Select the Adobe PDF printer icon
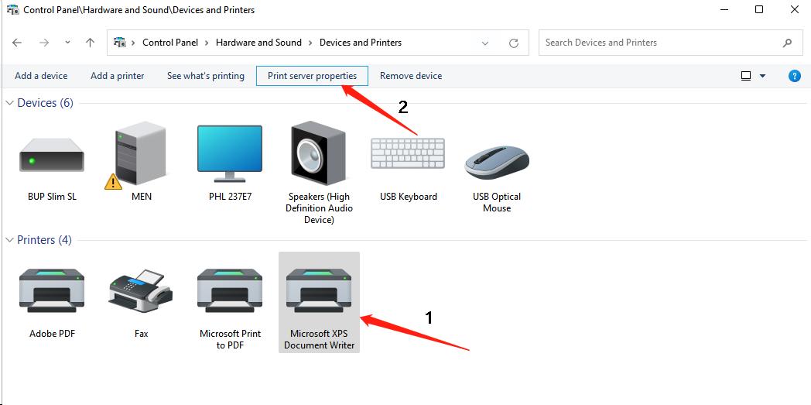The width and height of the screenshot is (811, 405). coord(51,293)
